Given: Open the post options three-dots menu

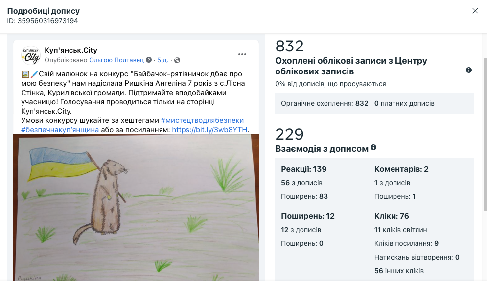Looking at the screenshot, I should [242, 54].
